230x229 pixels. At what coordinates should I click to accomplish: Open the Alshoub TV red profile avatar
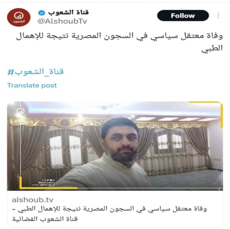click(19, 18)
